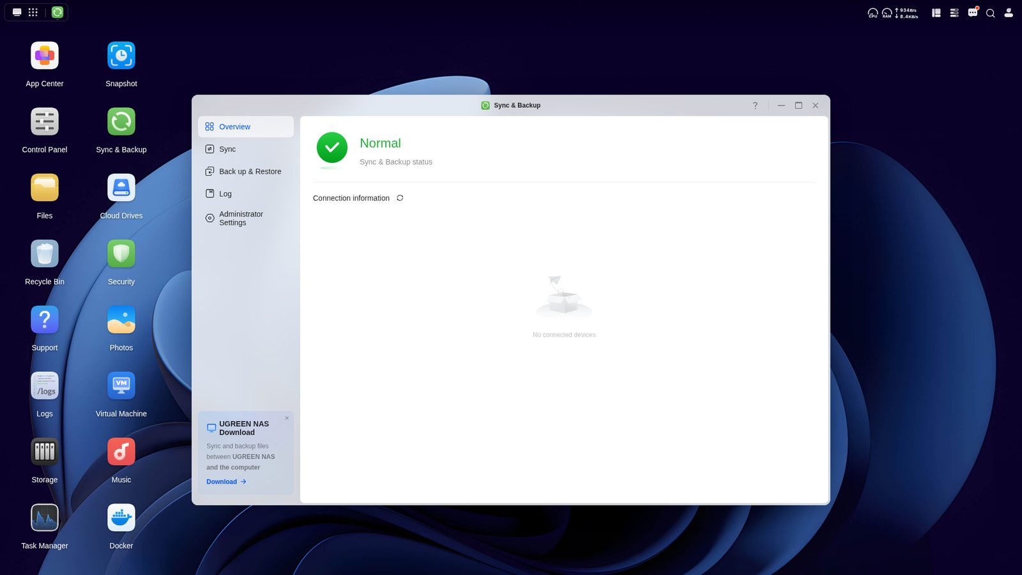Open the Photos desktop icon
The image size is (1022, 575).
tap(121, 320)
